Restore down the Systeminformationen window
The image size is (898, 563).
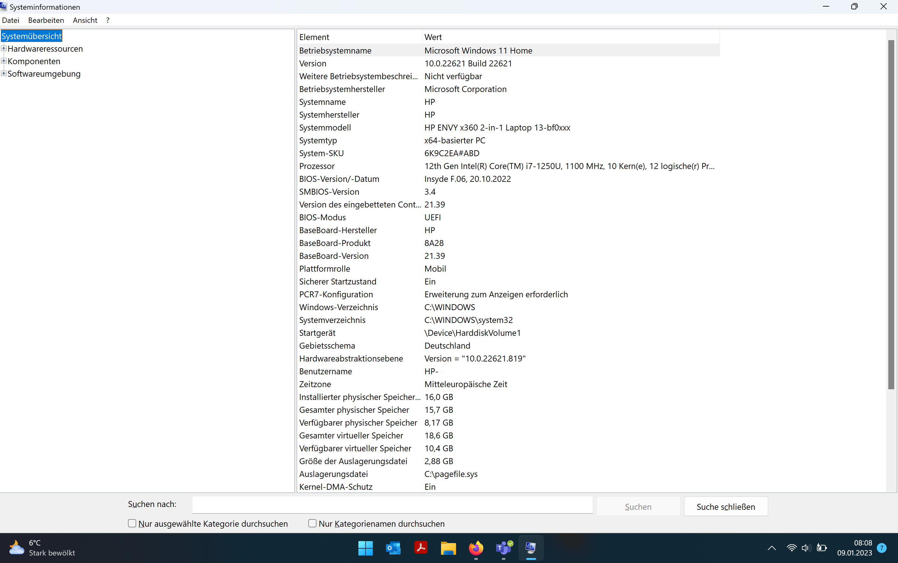pos(854,7)
